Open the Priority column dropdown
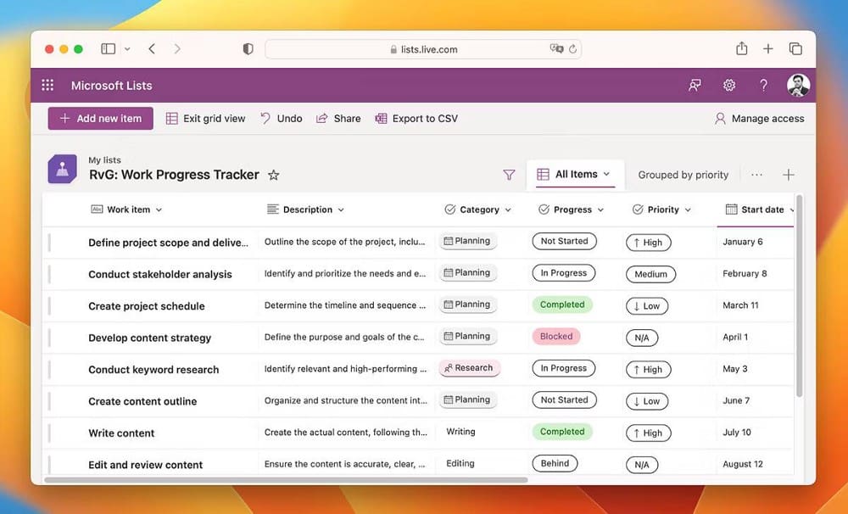The image size is (848, 514). pos(685,210)
